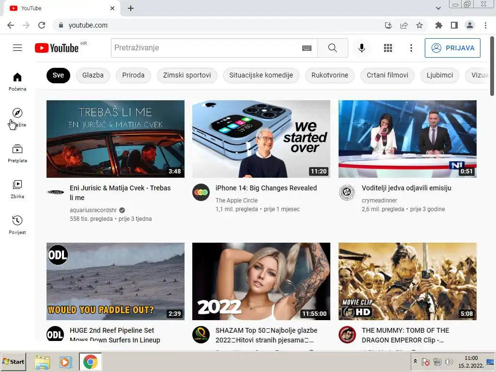Play the N1 news anchors thumbnail
This screenshot has height=372, width=496.
click(407, 139)
